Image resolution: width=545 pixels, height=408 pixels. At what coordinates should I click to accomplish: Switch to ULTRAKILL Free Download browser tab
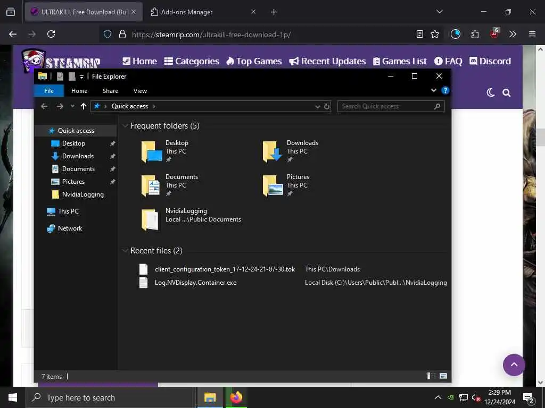pyautogui.click(x=84, y=12)
